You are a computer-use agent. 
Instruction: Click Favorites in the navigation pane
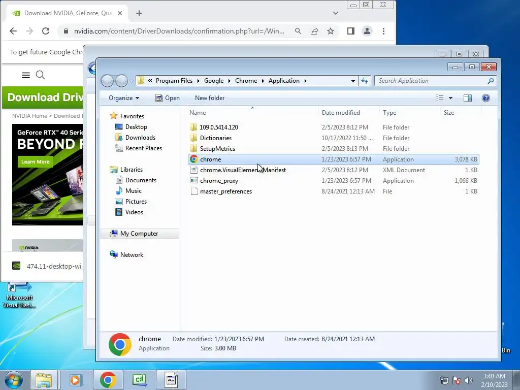coord(132,116)
